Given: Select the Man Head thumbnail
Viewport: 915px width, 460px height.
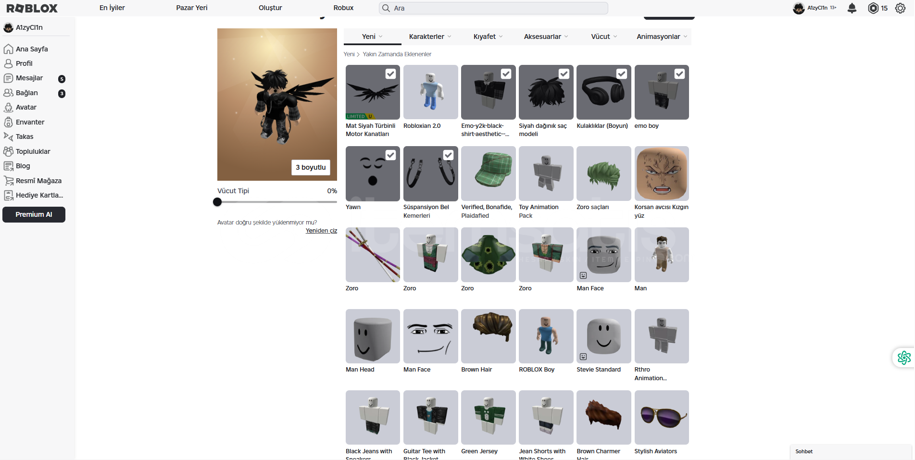Looking at the screenshot, I should 373,336.
